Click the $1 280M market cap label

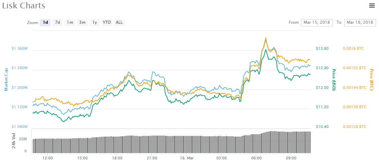click(x=20, y=68)
